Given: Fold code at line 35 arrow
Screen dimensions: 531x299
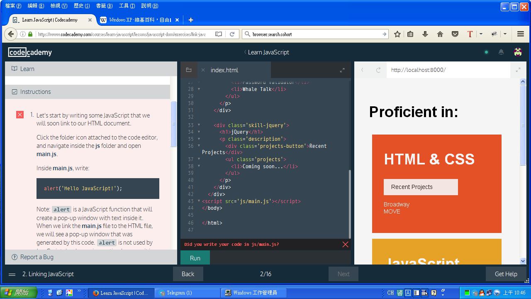Looking at the screenshot, I should [x=199, y=139].
